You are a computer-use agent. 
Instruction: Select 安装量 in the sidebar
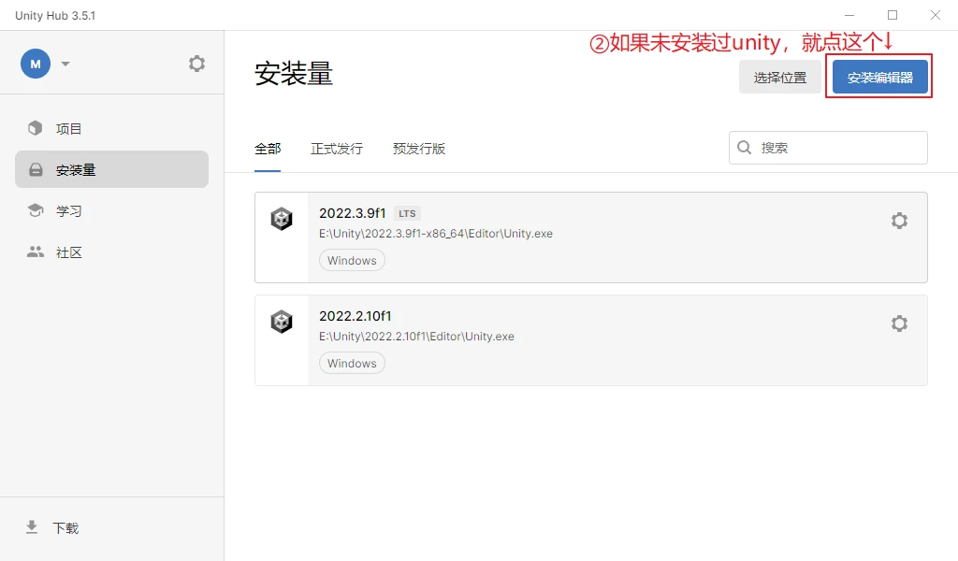click(112, 170)
